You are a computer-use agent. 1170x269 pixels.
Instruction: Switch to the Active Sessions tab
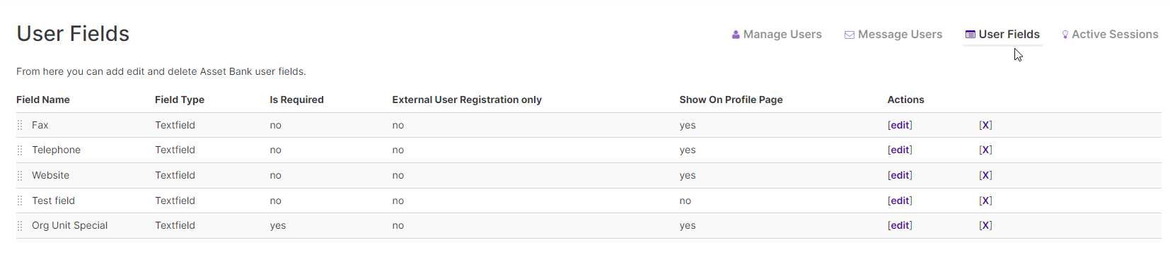(1110, 35)
